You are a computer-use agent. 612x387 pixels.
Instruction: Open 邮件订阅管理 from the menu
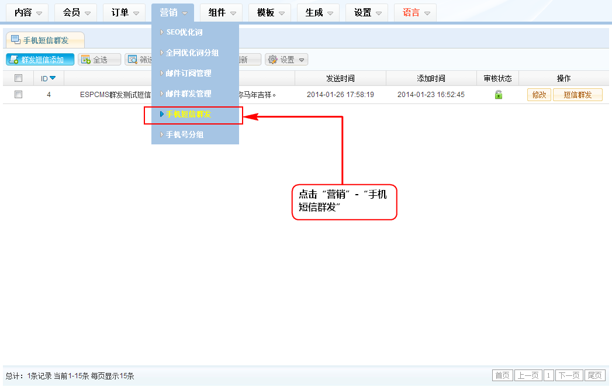pos(188,73)
